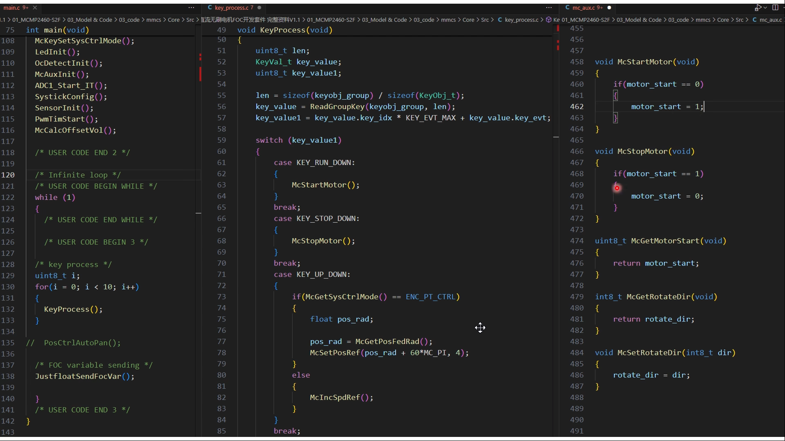The width and height of the screenshot is (785, 441).
Task: Open more actions menu in main.c group
Action: (x=191, y=8)
